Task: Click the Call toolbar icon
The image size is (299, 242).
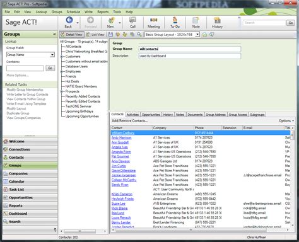Action: click(x=132, y=20)
